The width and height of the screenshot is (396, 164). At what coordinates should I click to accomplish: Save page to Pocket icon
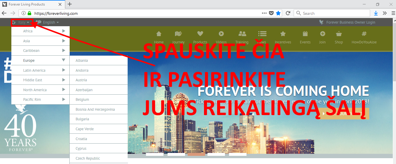[x=271, y=13]
